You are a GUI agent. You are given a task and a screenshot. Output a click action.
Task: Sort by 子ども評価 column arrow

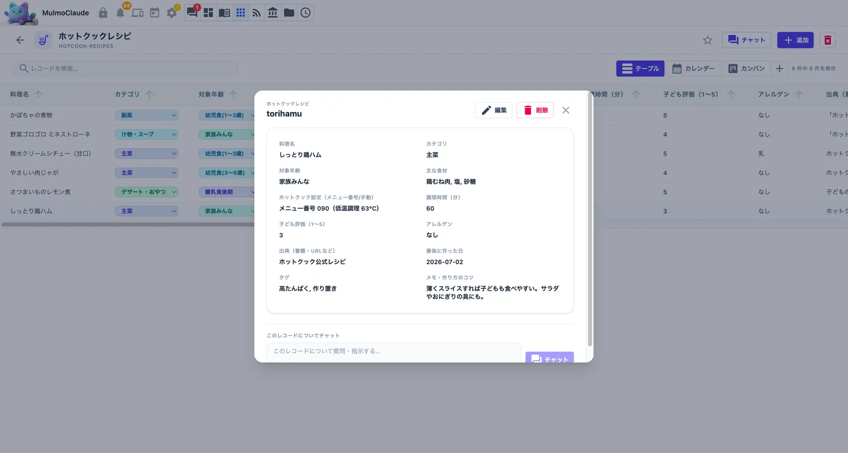731,94
